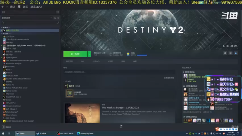Switch to Steam 好友列表 taskbar window
Image resolution: width=242 pixels, height=136 pixels.
[x=44, y=134]
